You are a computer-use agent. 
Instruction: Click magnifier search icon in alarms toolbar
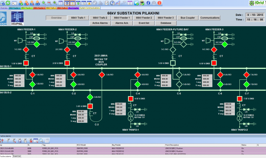click(41, 141)
